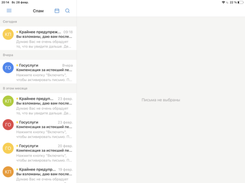The image size is (245, 183).
Task: Open yesterday's subject line Компенсация за истекший пе...
Action: pyautogui.click(x=44, y=70)
